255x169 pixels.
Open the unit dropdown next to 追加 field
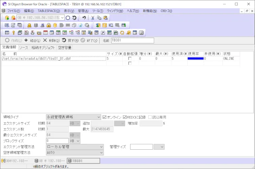click(123, 124)
